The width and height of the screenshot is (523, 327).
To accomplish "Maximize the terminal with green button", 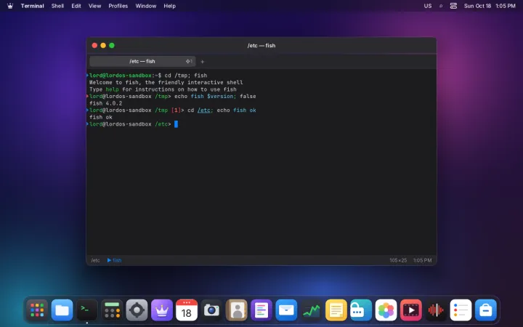I will [x=112, y=45].
